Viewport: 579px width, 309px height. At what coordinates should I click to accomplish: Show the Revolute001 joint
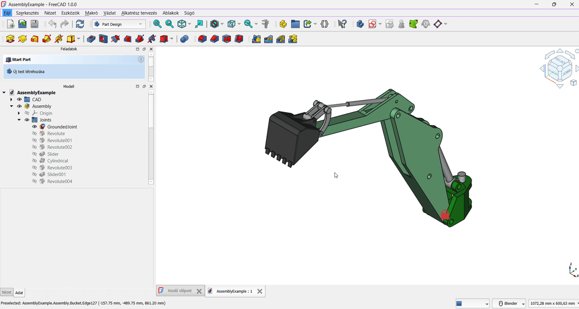tap(35, 141)
